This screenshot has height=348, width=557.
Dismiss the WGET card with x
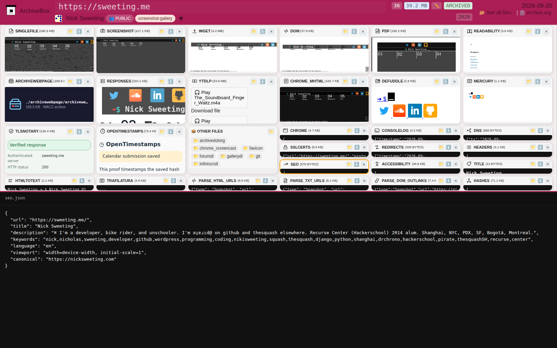[271, 31]
